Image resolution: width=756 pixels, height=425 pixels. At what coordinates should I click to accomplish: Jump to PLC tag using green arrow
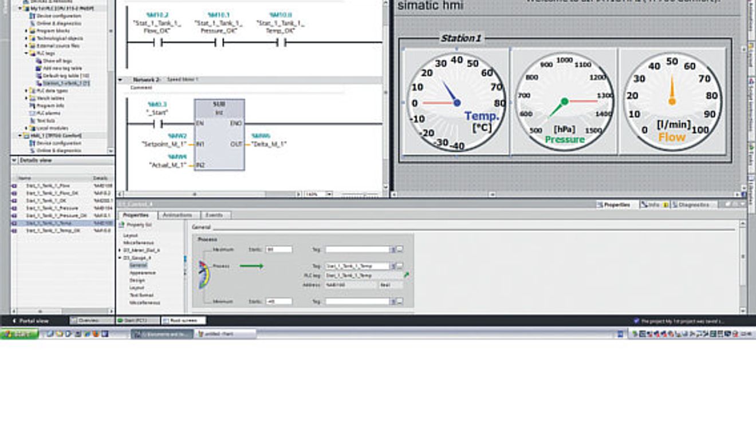[406, 276]
